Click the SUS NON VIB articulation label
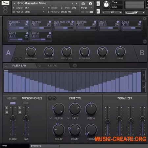The image size is (148, 148). (x=62, y=22)
